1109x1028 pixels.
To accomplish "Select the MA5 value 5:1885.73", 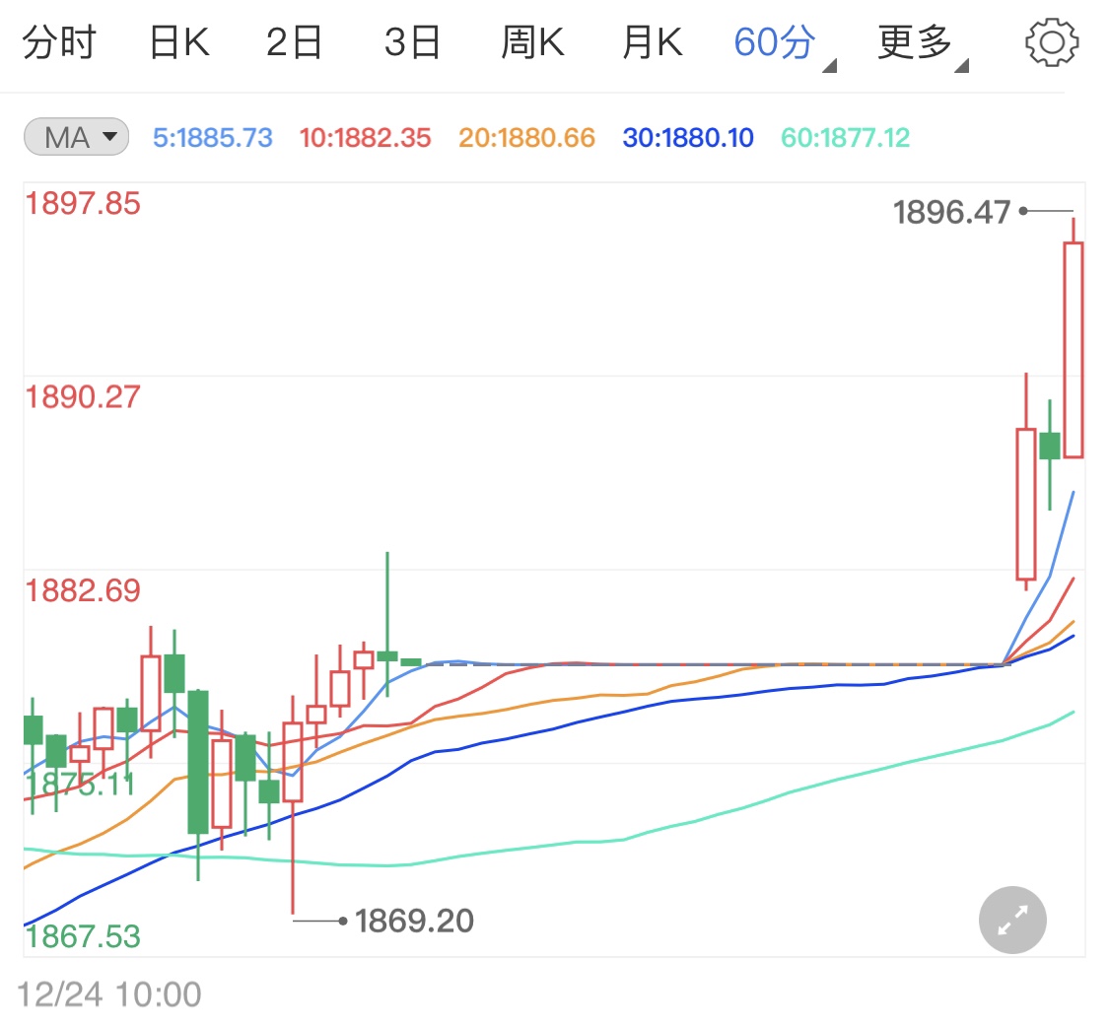I will 213,138.
